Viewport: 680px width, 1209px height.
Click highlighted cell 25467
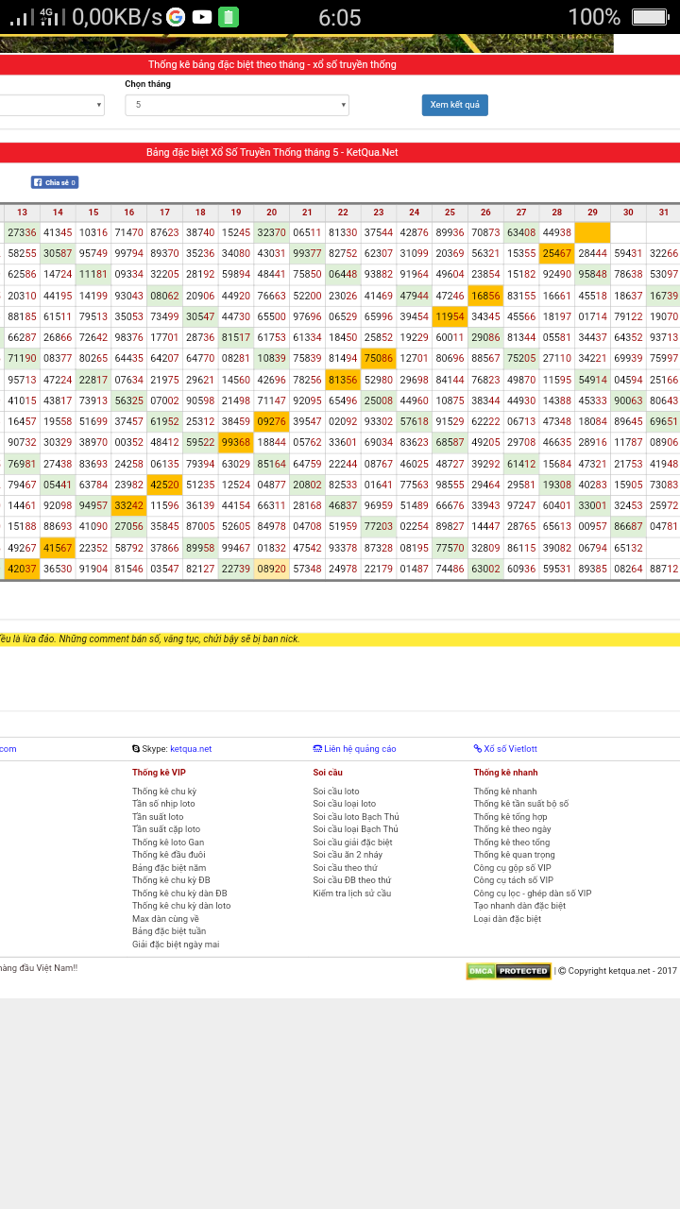coord(557,253)
